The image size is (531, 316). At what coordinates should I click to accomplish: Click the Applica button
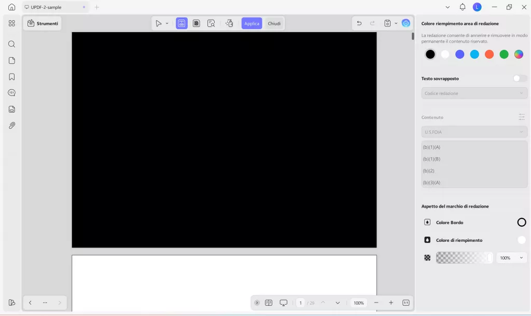click(251, 23)
